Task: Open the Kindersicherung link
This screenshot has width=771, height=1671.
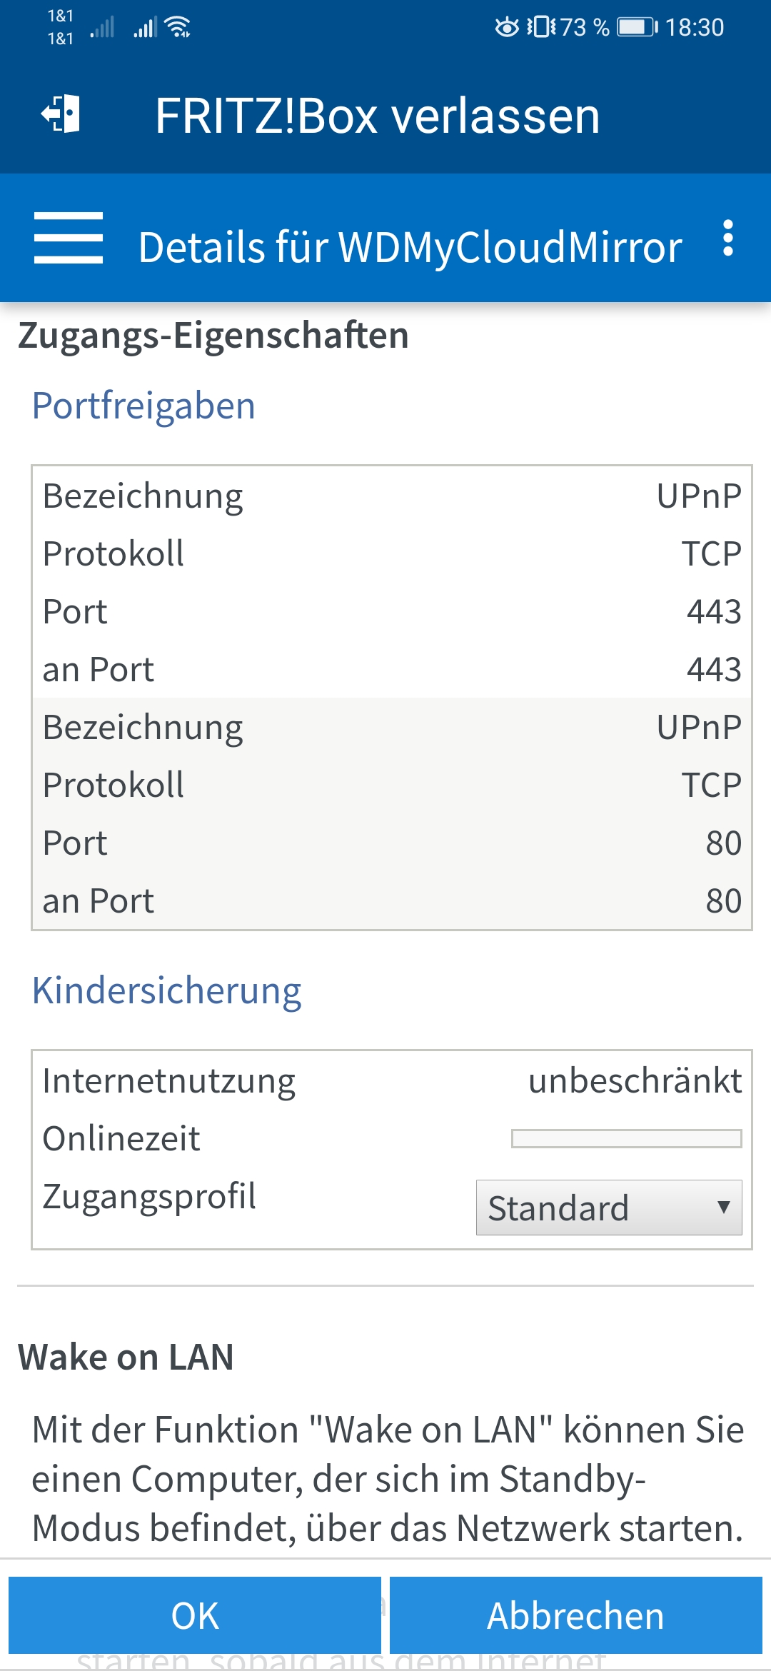Action: [166, 991]
